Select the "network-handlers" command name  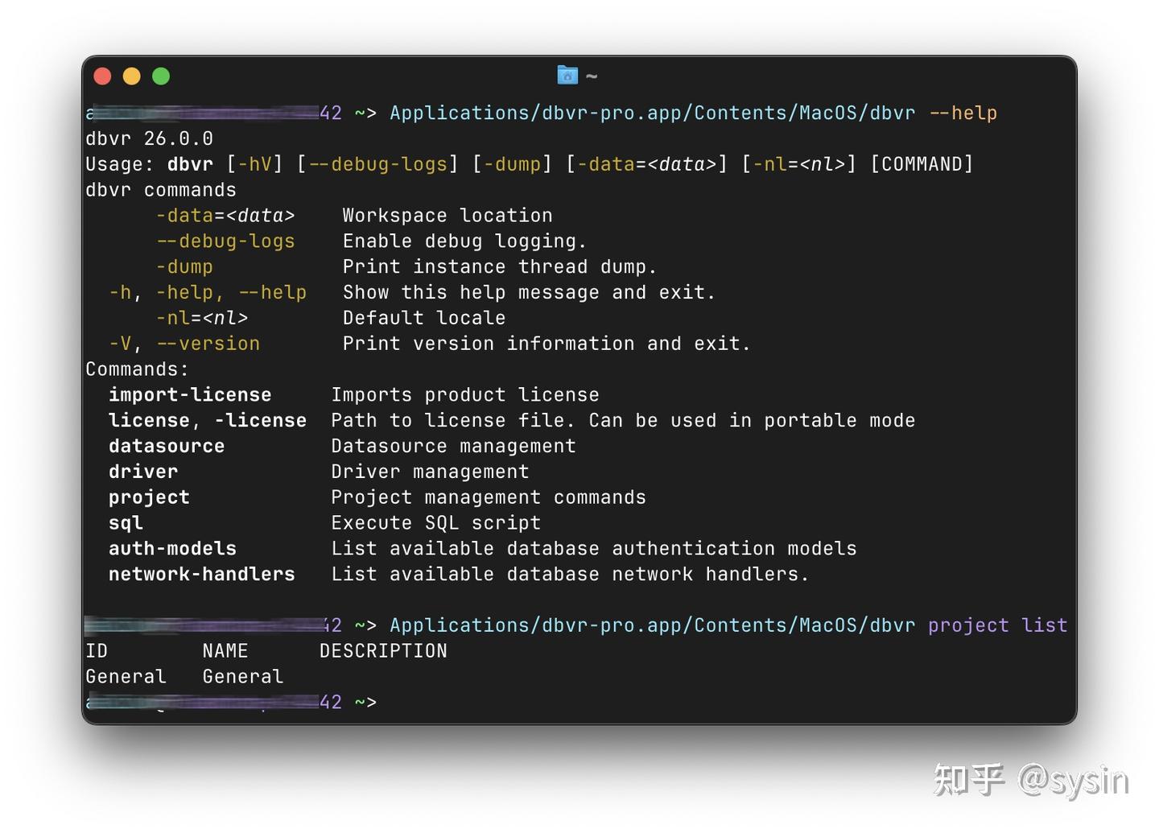tap(202, 574)
